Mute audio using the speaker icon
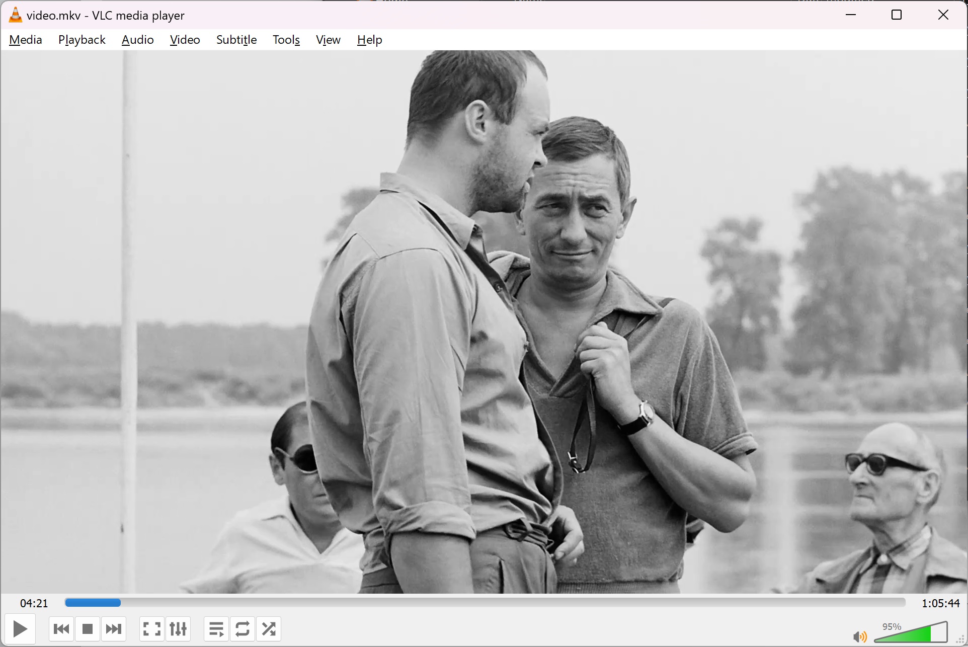Image resolution: width=968 pixels, height=647 pixels. click(x=860, y=637)
